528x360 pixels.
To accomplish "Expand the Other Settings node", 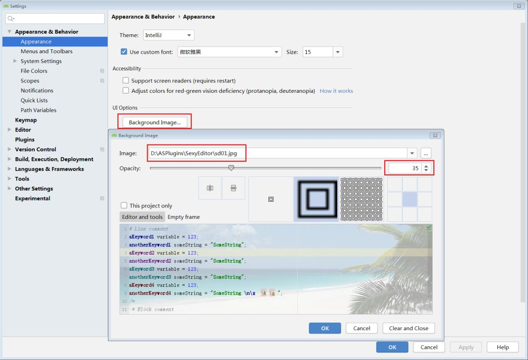I will (x=9, y=188).
